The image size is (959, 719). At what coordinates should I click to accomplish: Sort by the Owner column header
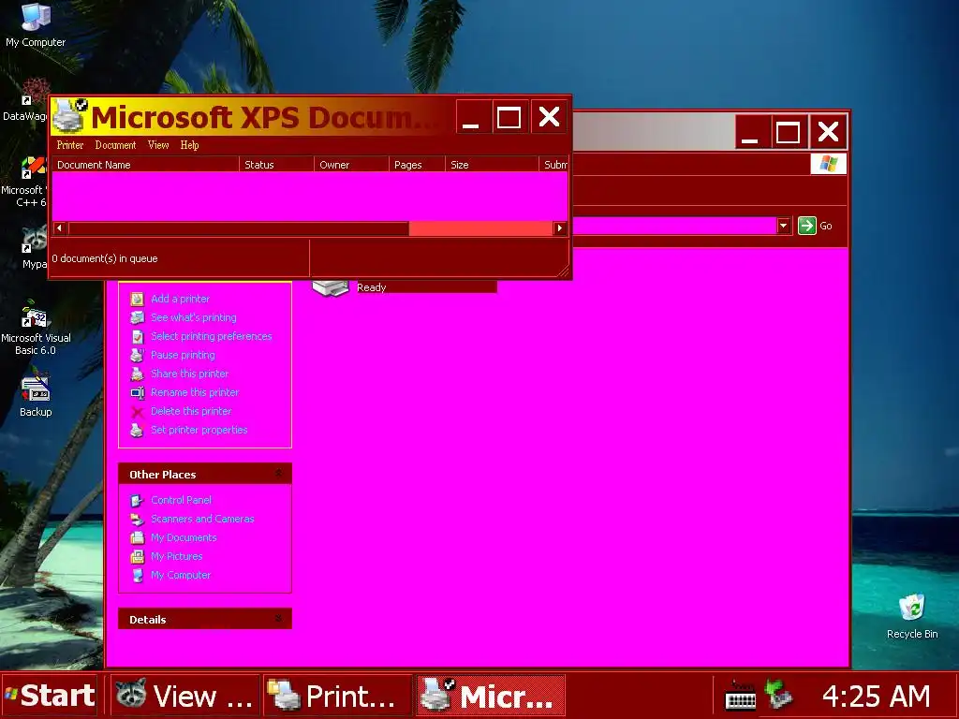(x=352, y=165)
